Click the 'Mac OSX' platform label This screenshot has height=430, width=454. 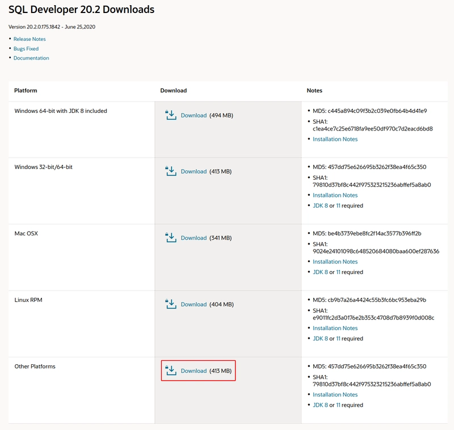pyautogui.click(x=26, y=234)
